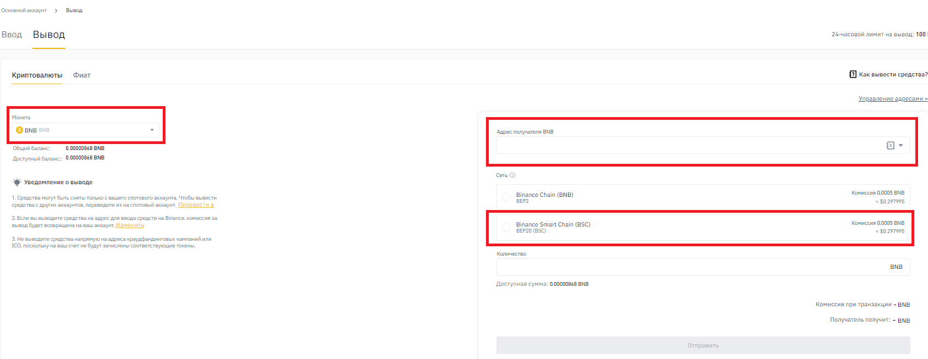The image size is (928, 359).
Task: Click the 24-часовой лимит на вывод text
Action: click(873, 35)
